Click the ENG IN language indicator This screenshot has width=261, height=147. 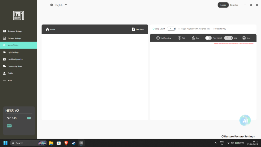coord(222,143)
